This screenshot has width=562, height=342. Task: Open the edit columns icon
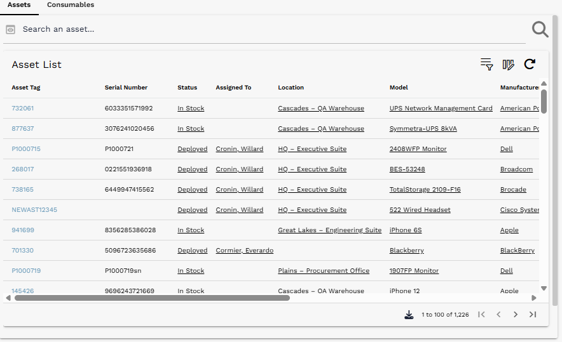point(508,64)
